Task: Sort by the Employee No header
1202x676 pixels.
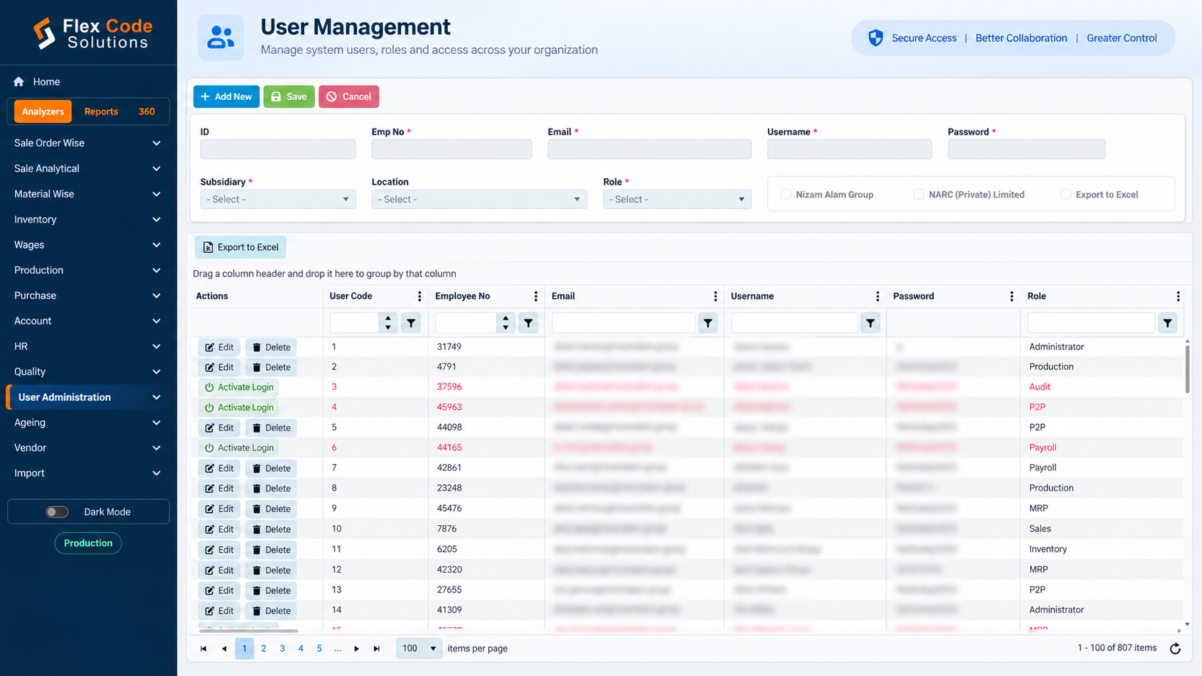Action: 462,296
